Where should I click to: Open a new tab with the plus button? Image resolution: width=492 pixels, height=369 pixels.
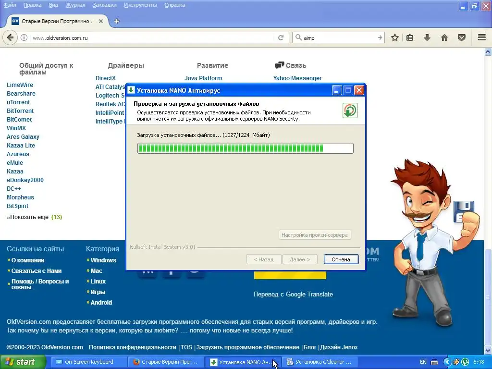click(117, 21)
